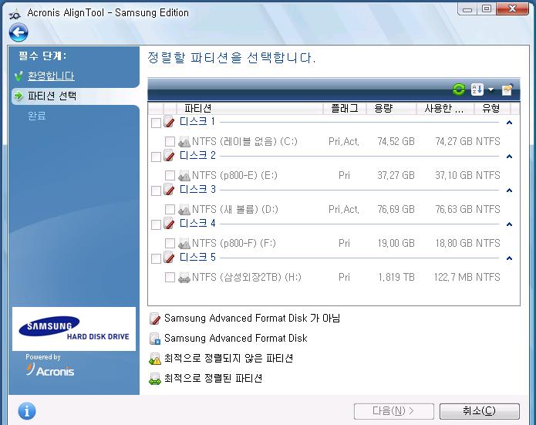Check the 디스크 1 checkbox
Image resolution: width=536 pixels, height=425 pixels.
click(x=157, y=123)
